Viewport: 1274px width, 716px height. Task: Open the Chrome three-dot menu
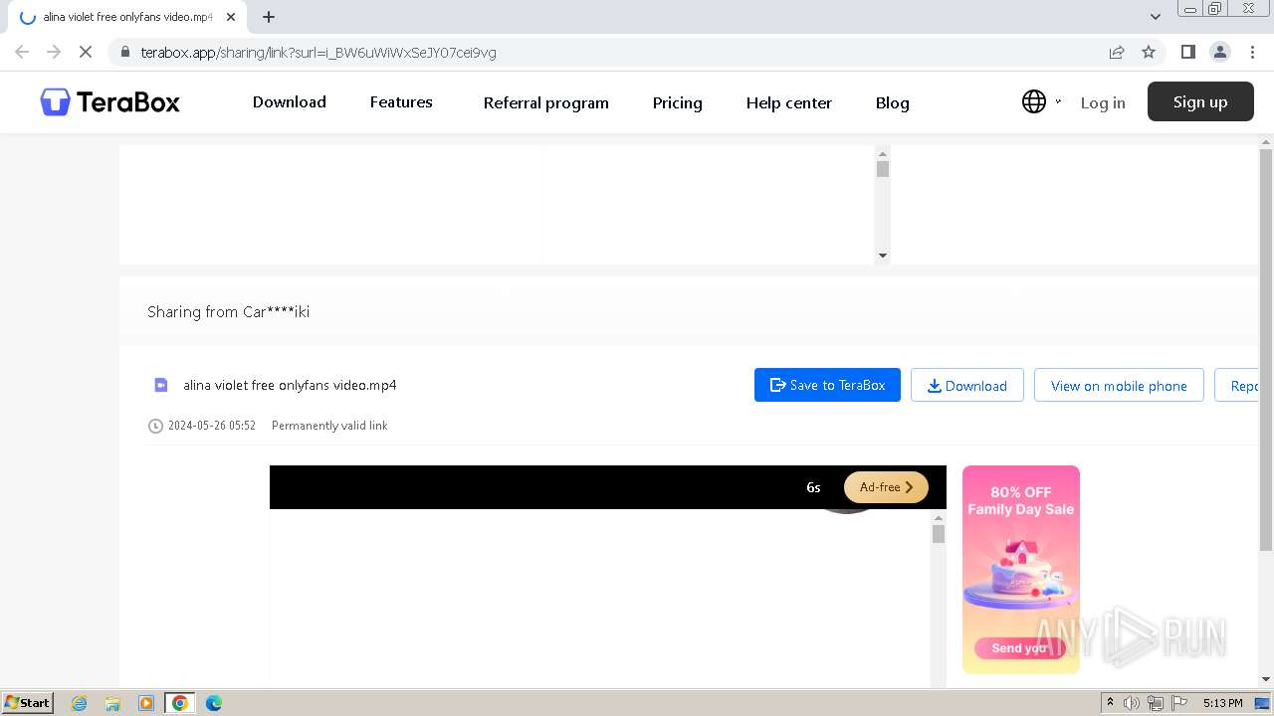coord(1252,52)
